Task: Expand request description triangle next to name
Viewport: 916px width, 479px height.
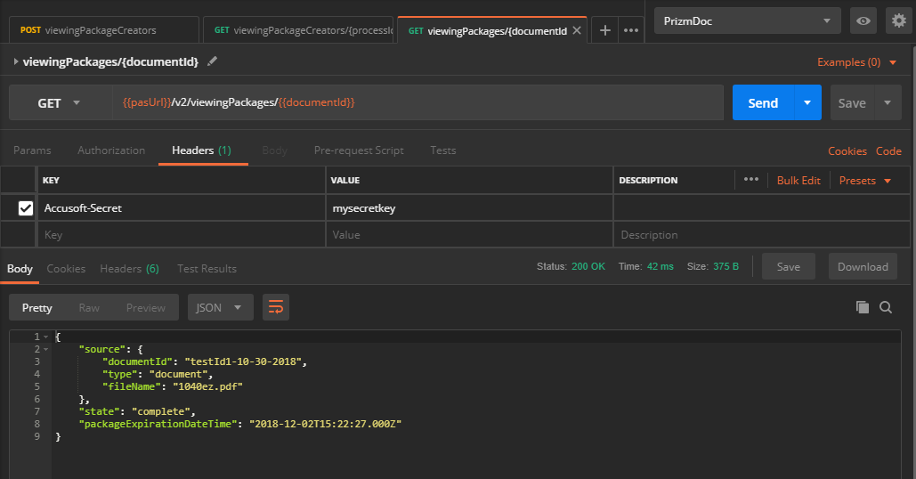Action: pos(16,61)
